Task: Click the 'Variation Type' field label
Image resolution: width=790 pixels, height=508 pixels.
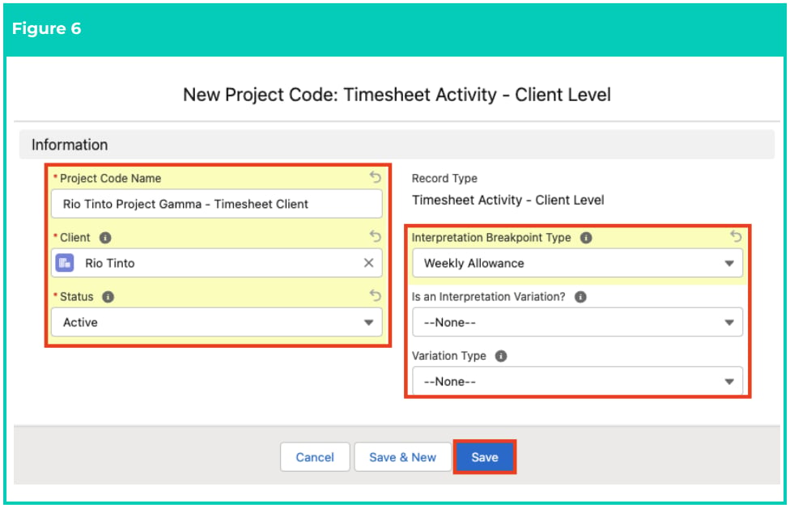Action: point(449,356)
